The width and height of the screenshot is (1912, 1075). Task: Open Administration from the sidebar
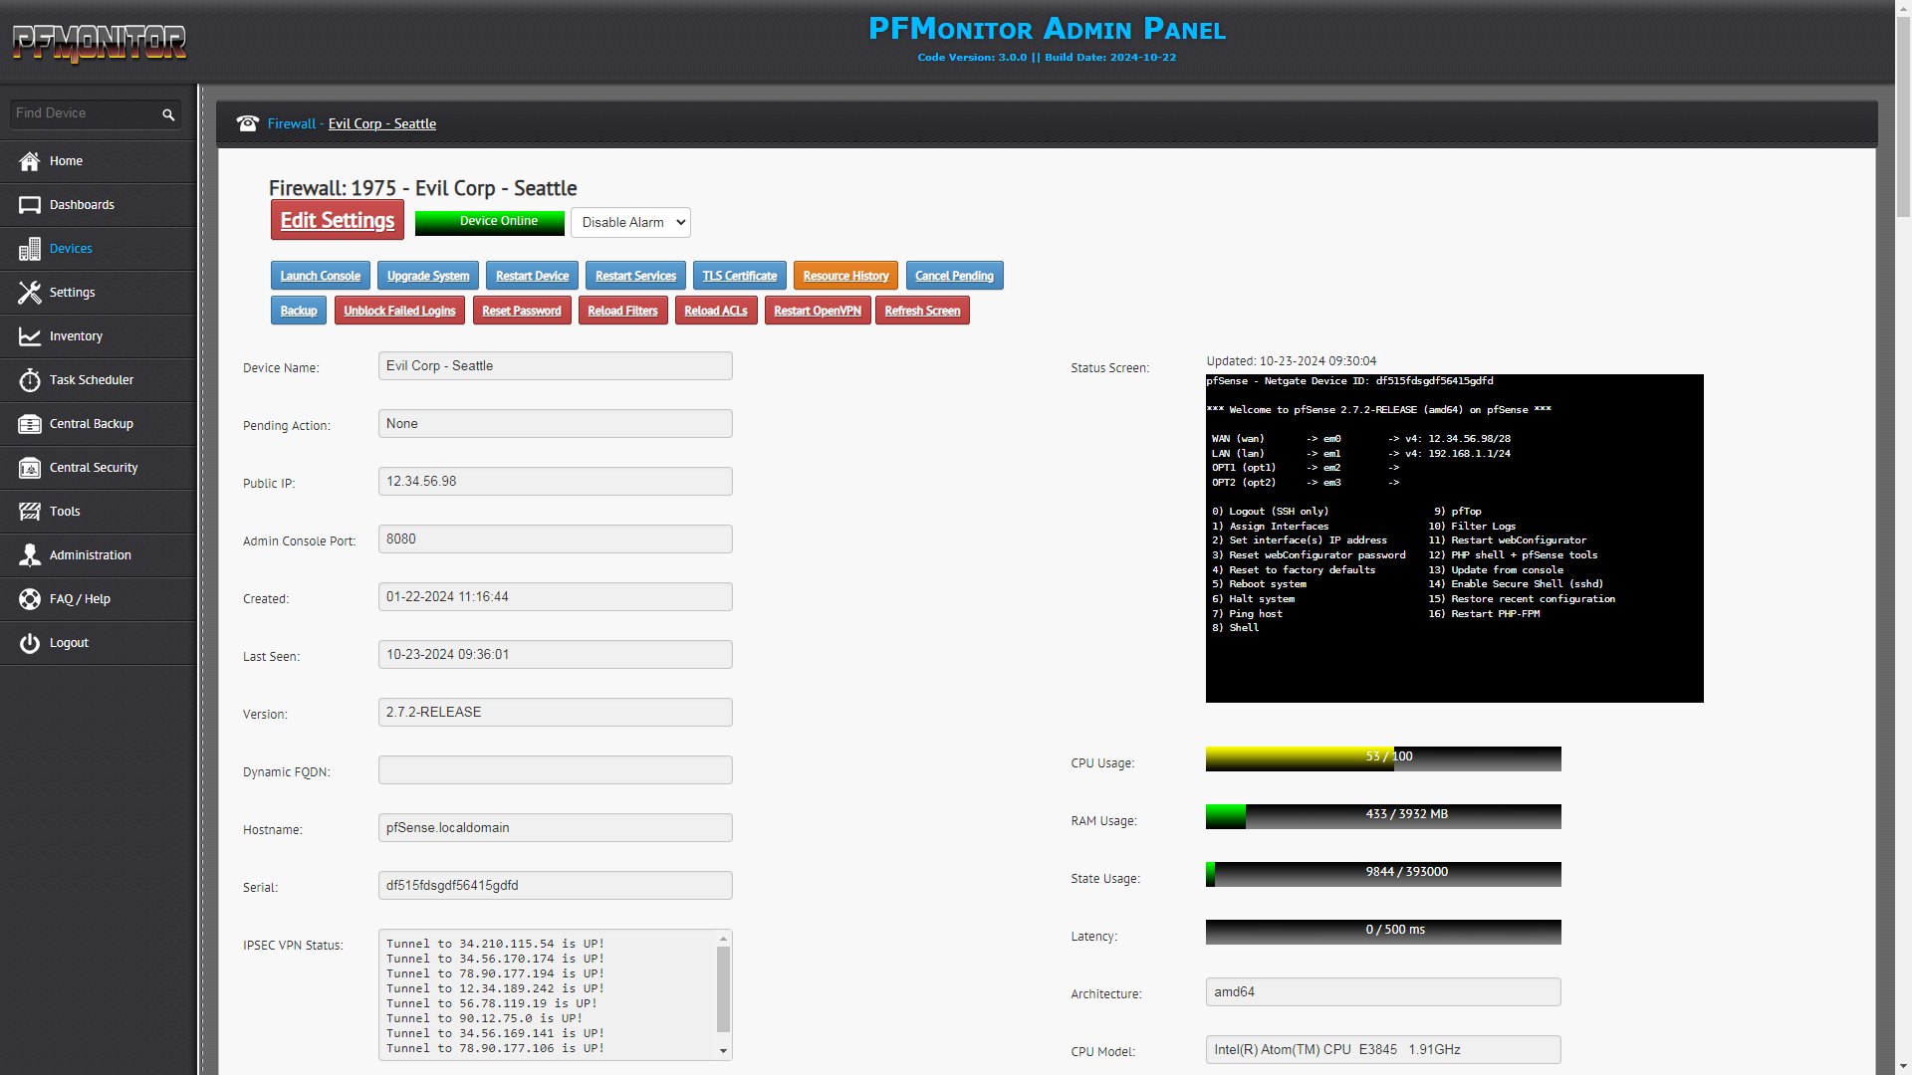[99, 555]
